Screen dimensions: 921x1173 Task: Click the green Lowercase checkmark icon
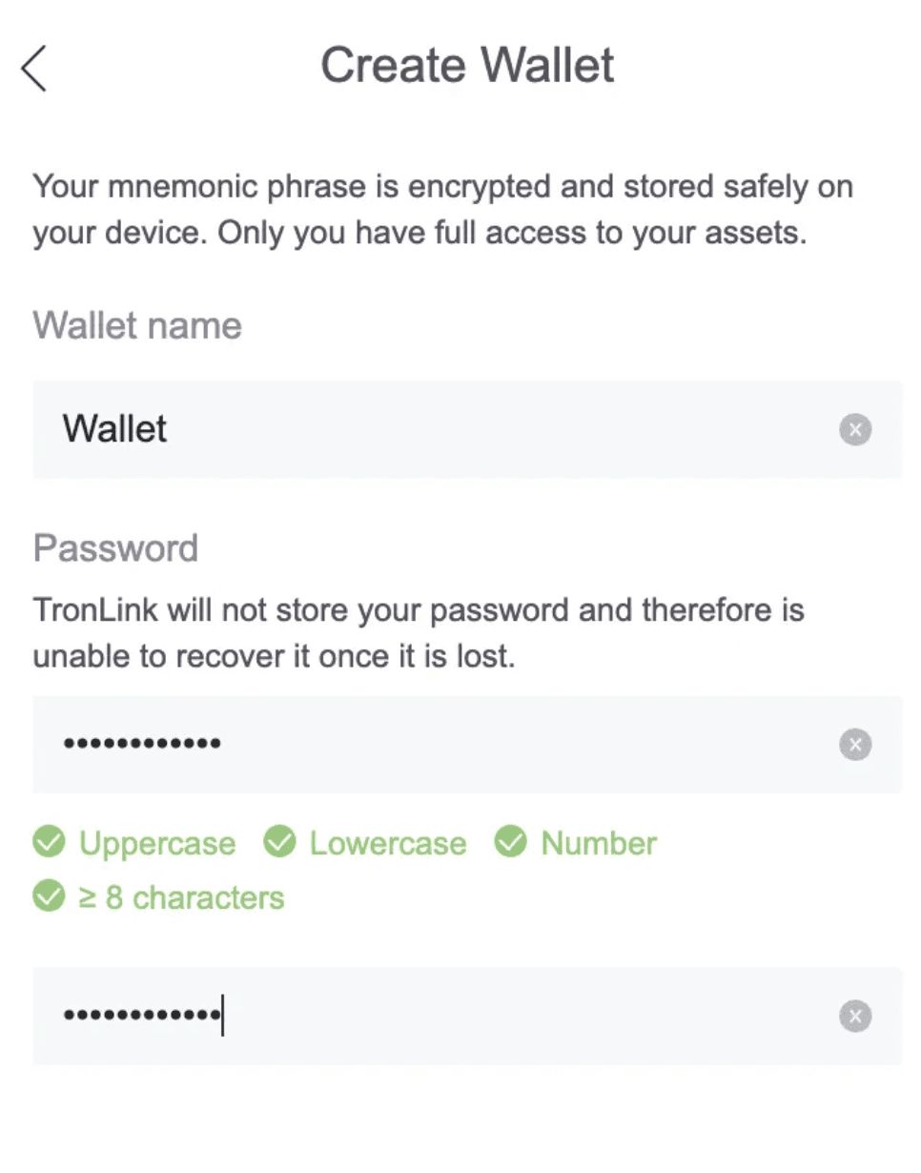(279, 843)
